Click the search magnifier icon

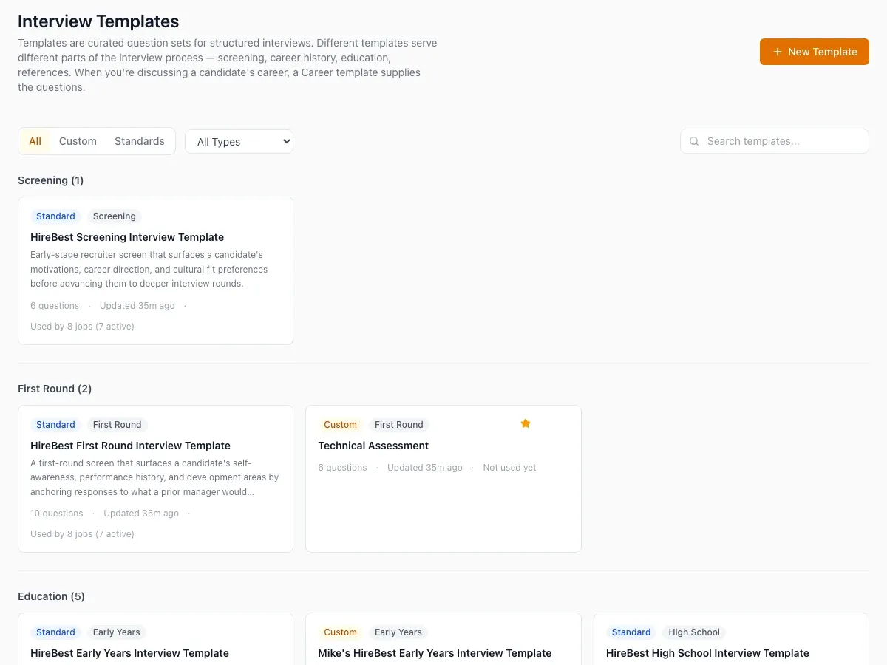pos(694,141)
